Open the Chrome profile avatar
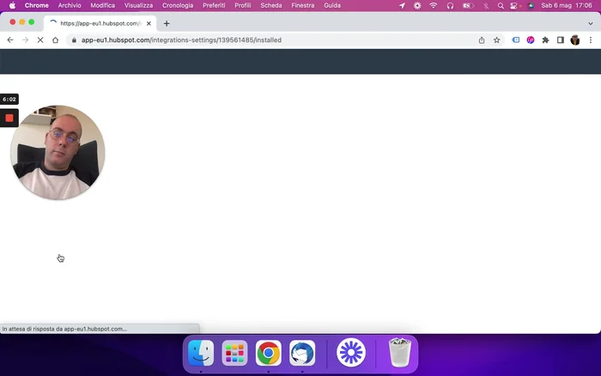Image resolution: width=601 pixels, height=376 pixels. click(x=575, y=40)
